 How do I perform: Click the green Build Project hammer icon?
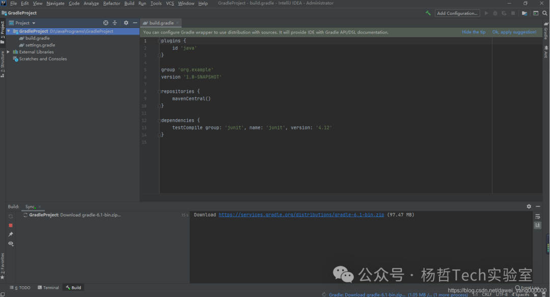click(x=428, y=13)
